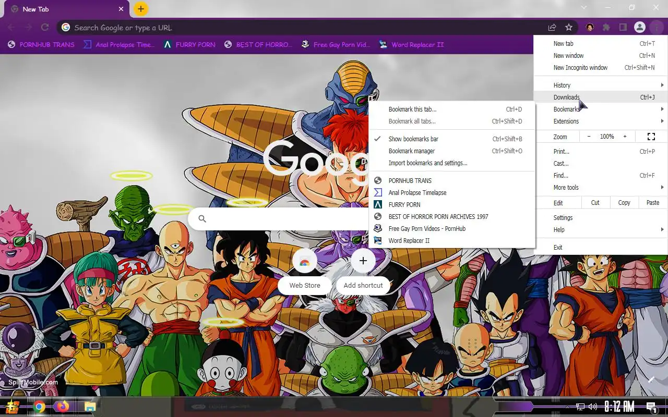Click the avatar extension icon in the toolbar

tap(590, 27)
